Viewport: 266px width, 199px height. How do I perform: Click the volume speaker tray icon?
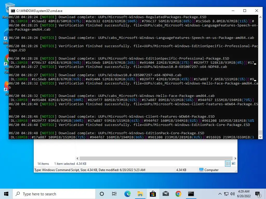point(232,194)
